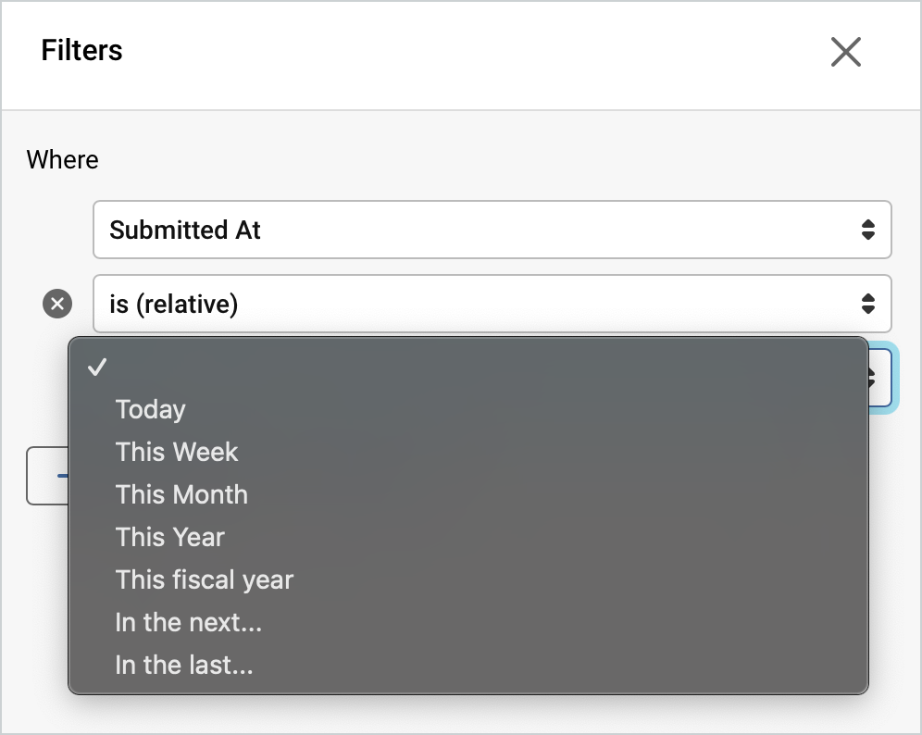Viewport: 922px width, 735px height.
Task: Open the Submitted At field selector
Action: point(492,230)
